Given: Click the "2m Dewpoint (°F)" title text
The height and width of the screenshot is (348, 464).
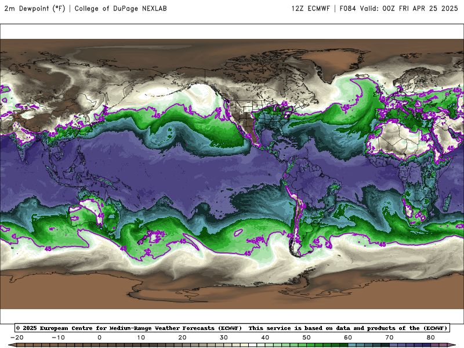Looking at the screenshot, I should pos(35,9).
